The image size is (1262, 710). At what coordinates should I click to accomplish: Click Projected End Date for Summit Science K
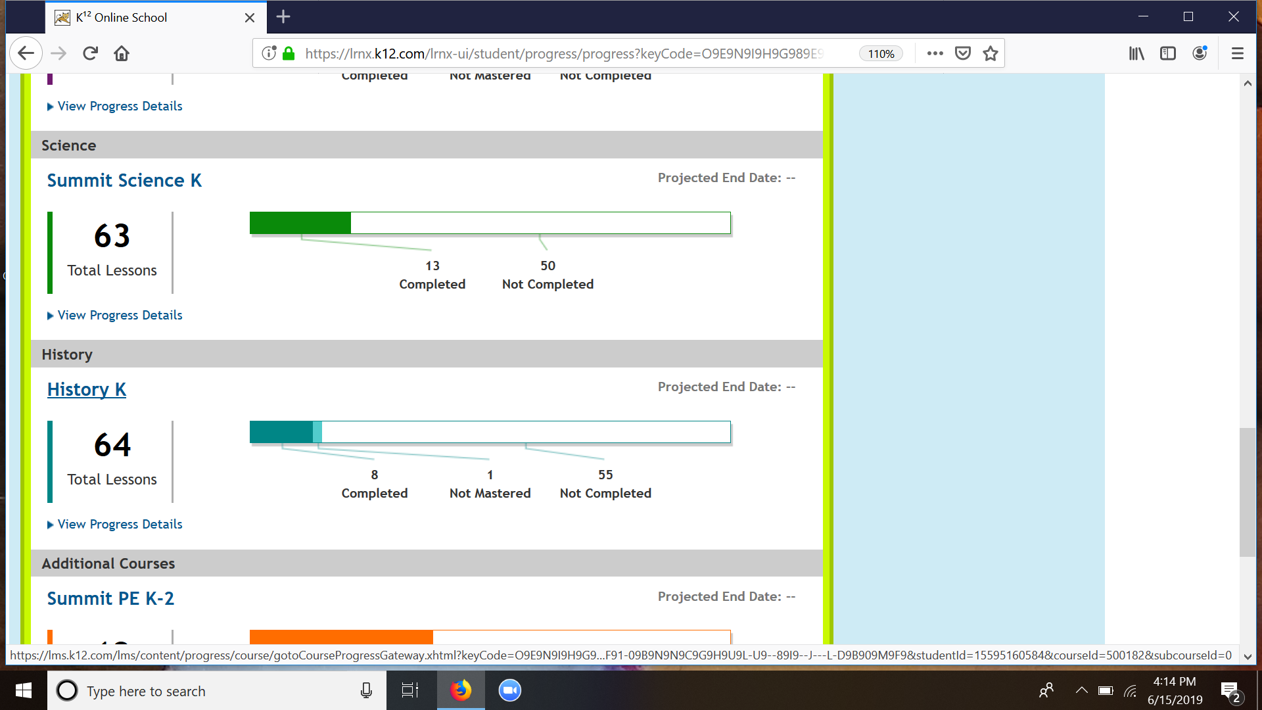pos(726,178)
